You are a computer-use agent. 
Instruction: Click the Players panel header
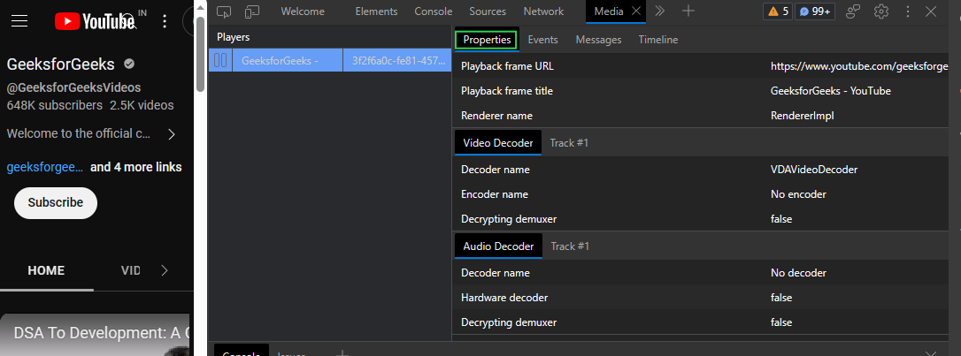pos(234,37)
